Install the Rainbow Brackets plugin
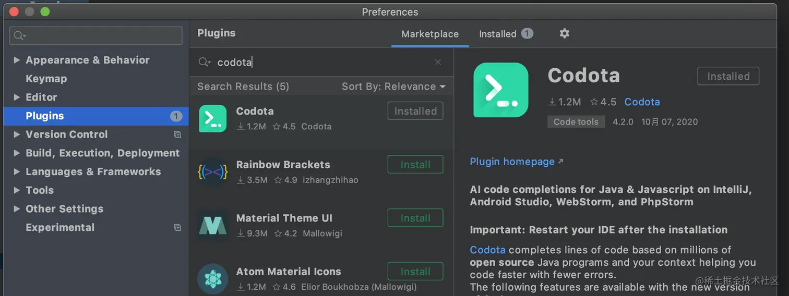The image size is (789, 296). tap(415, 165)
